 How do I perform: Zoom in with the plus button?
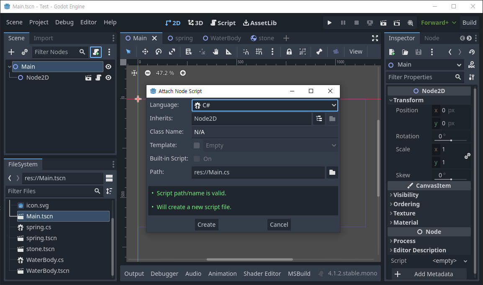182,73
